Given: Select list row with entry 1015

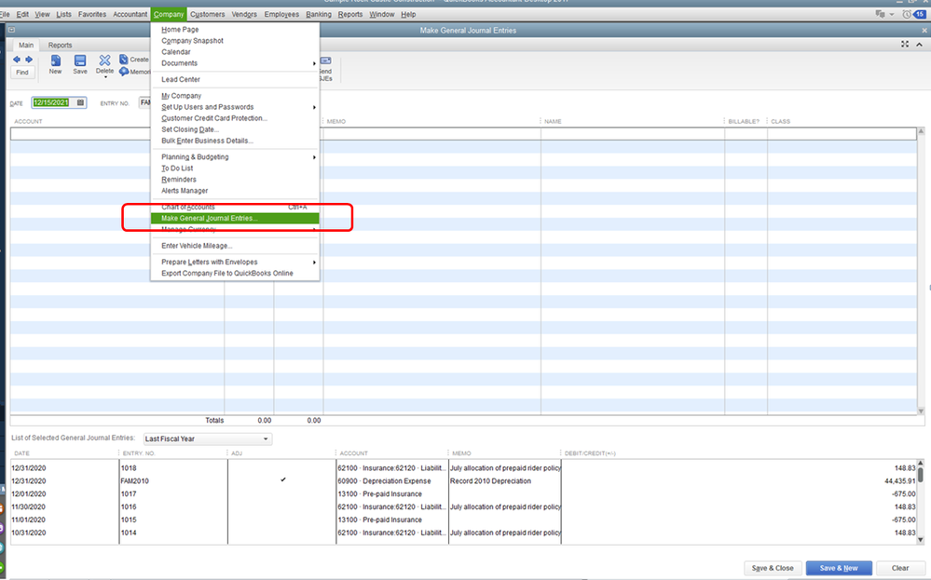Looking at the screenshot, I should pyautogui.click(x=464, y=520).
